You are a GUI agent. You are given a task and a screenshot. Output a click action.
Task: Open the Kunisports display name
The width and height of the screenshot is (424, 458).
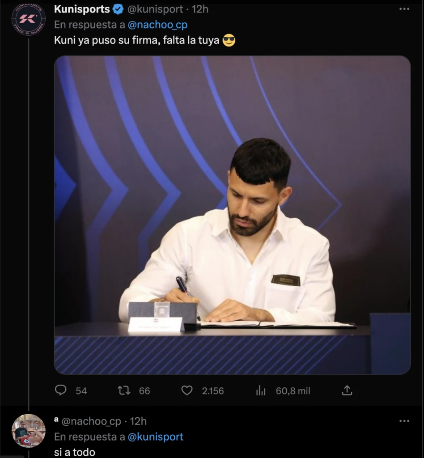(82, 9)
